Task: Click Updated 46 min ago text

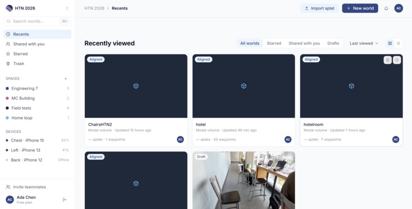Action: pyautogui.click(x=239, y=130)
